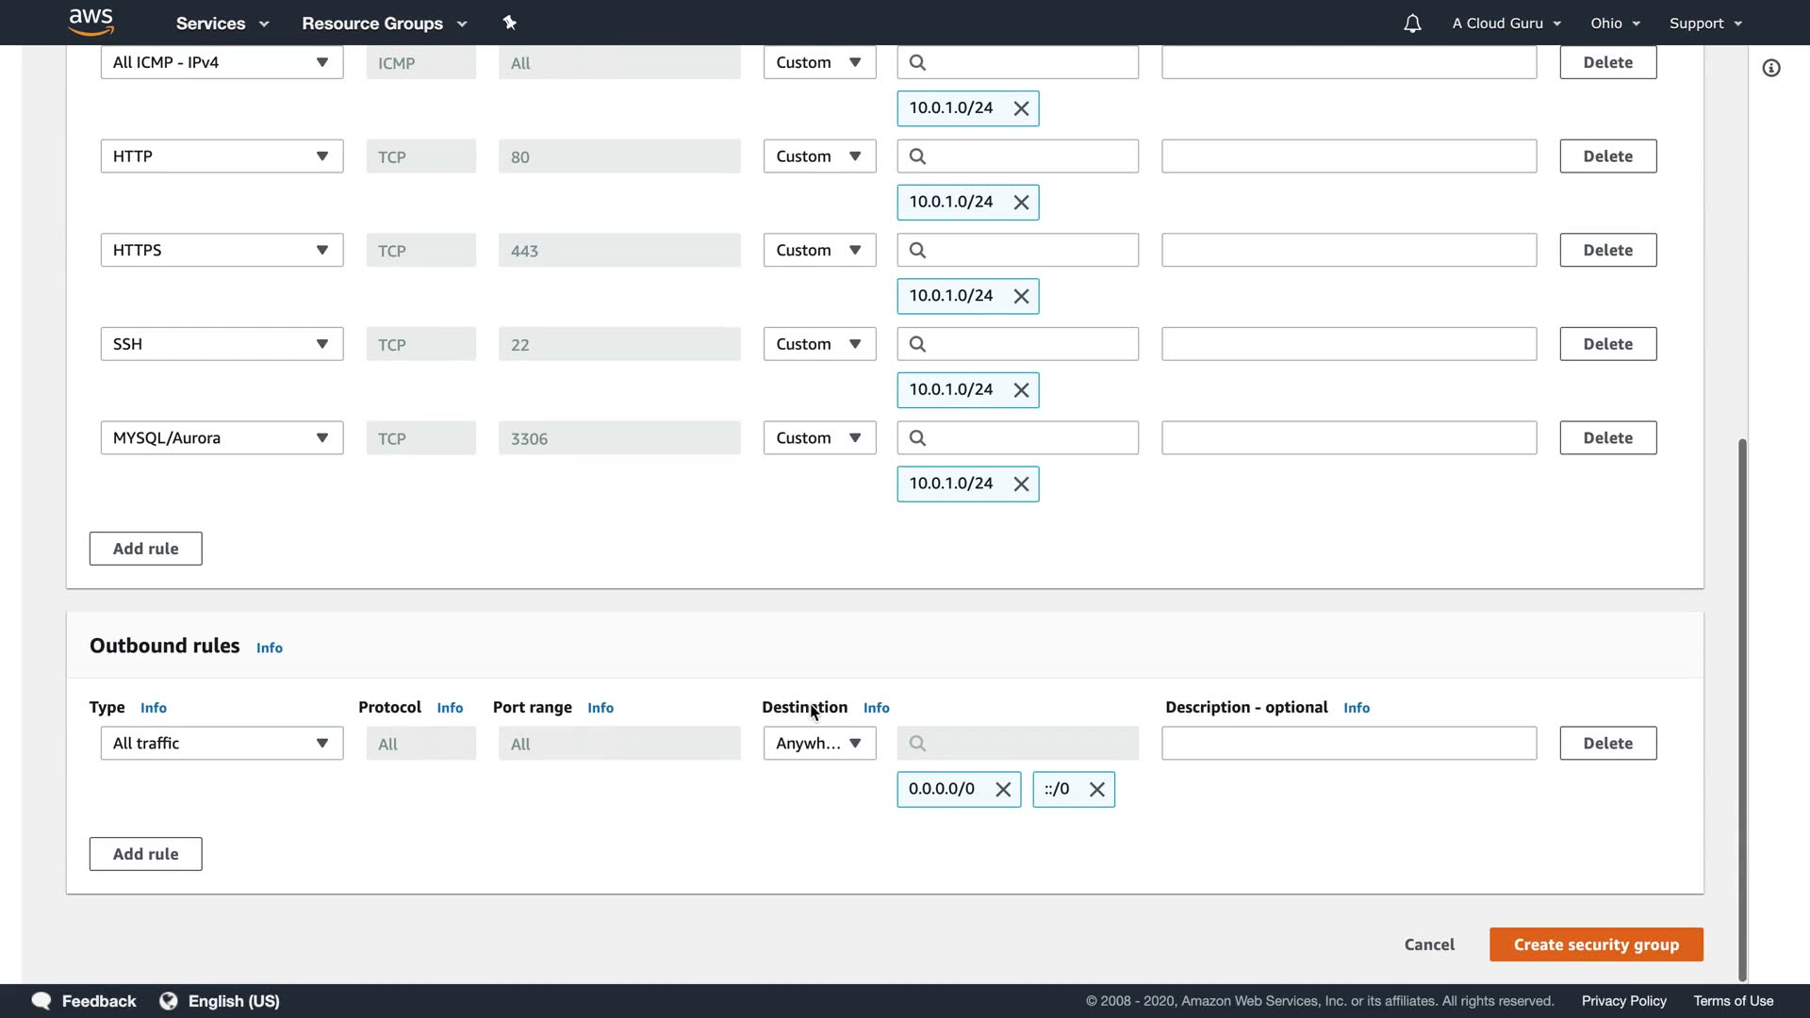
Task: Click the English (US) globe icon
Action: (169, 1001)
